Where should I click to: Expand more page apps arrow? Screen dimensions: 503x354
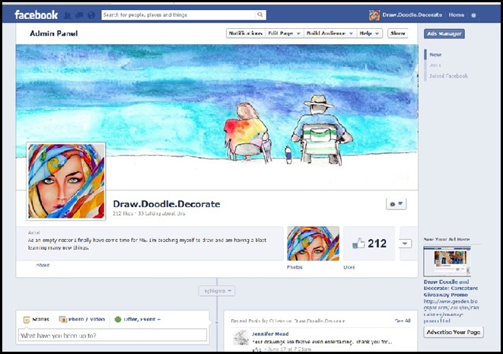click(405, 244)
